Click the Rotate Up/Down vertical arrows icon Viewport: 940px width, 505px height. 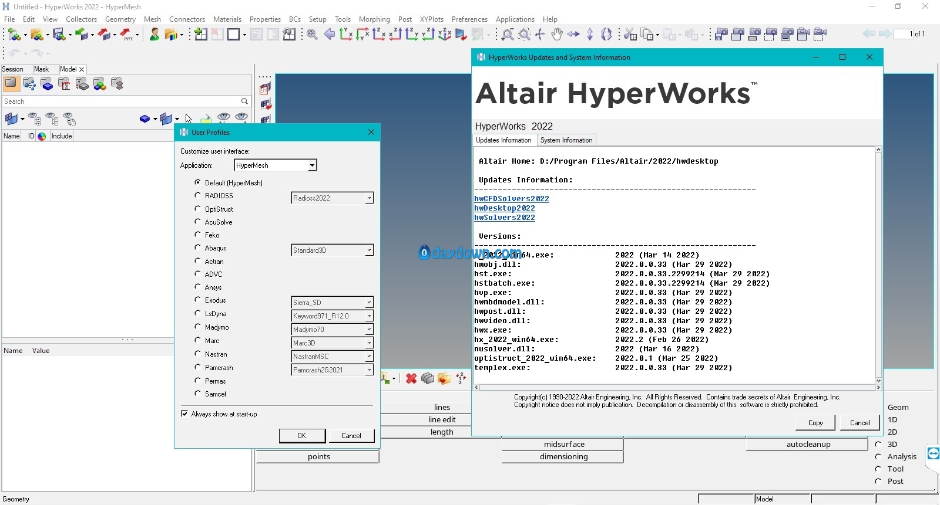590,34
